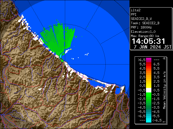Click the '>6.5' legend label
The width and height of the screenshot is (173, 129).
[142, 60]
